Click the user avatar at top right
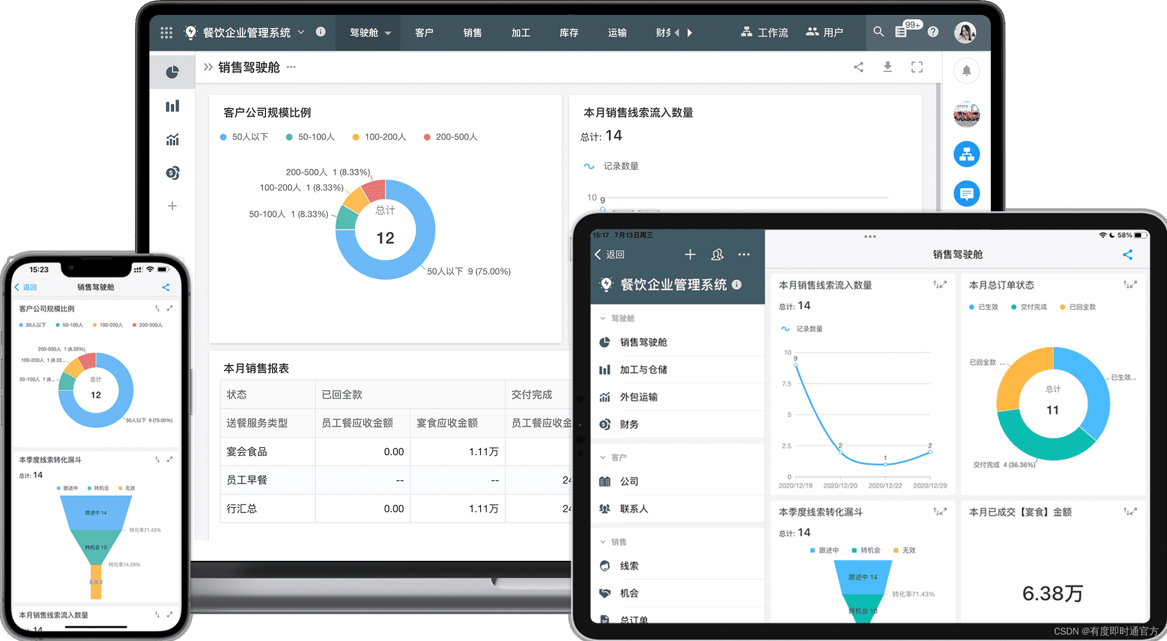The height and width of the screenshot is (641, 1167). pos(965,33)
